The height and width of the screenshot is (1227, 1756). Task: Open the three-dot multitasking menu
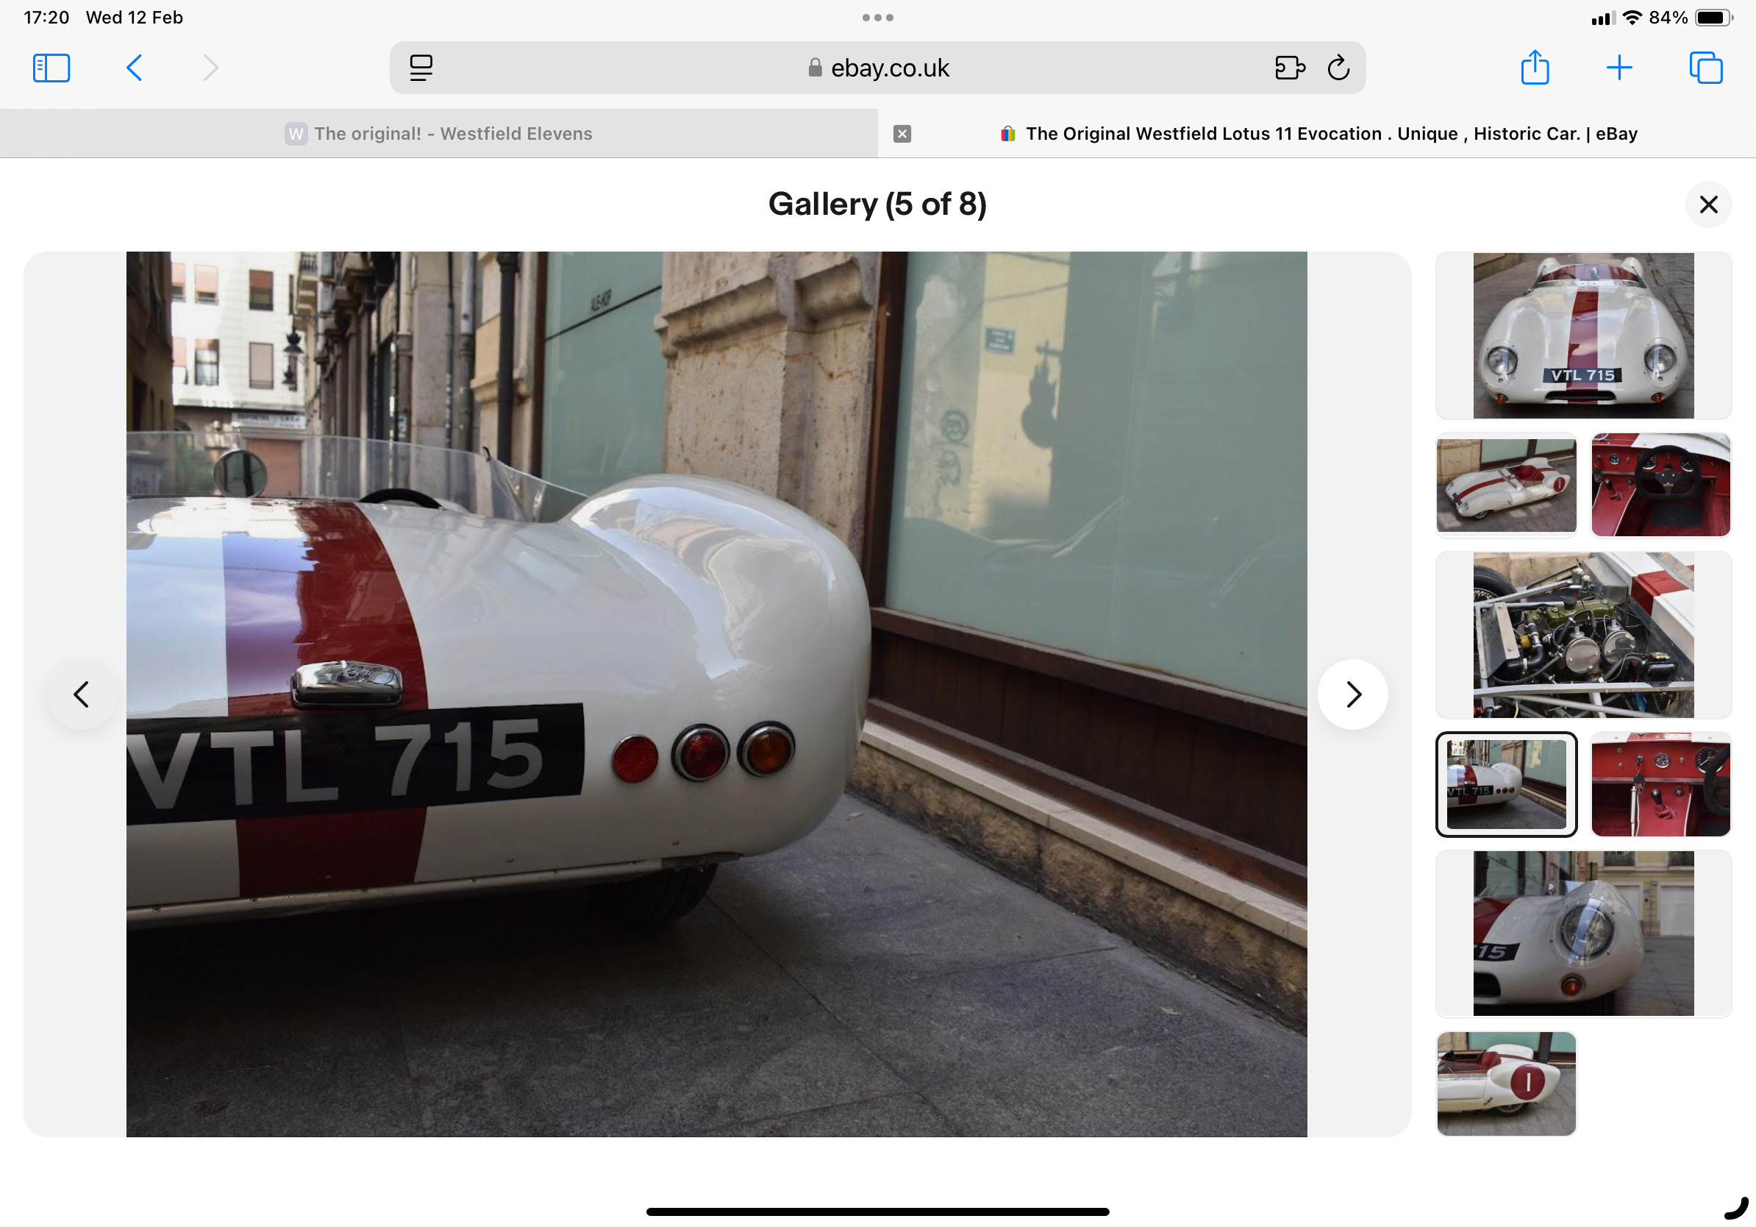tap(877, 18)
